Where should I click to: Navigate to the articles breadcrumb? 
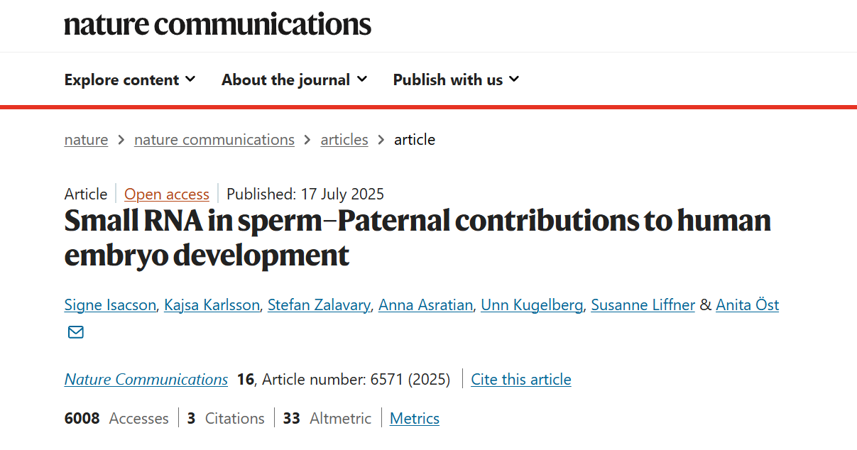click(x=344, y=140)
